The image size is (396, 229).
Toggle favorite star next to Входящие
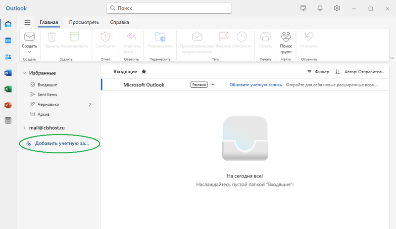point(144,72)
